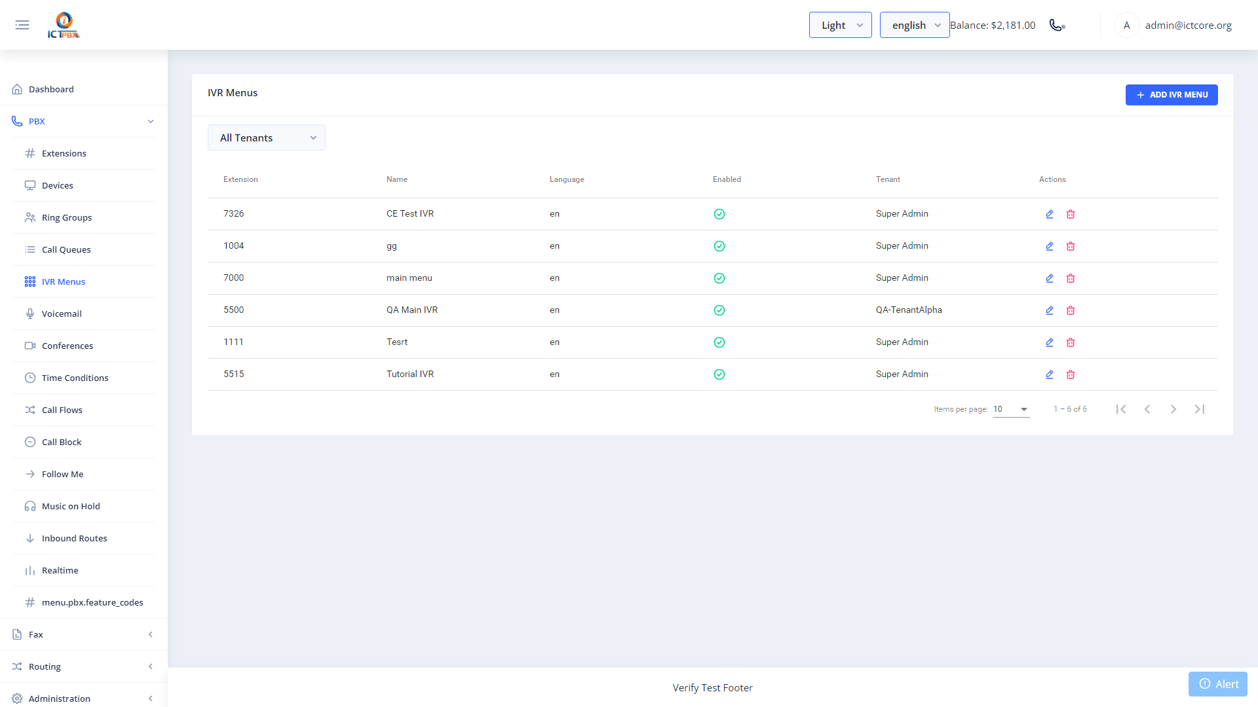Image resolution: width=1258 pixels, height=707 pixels.
Task: Sort by the Tenant column header
Action: (888, 179)
